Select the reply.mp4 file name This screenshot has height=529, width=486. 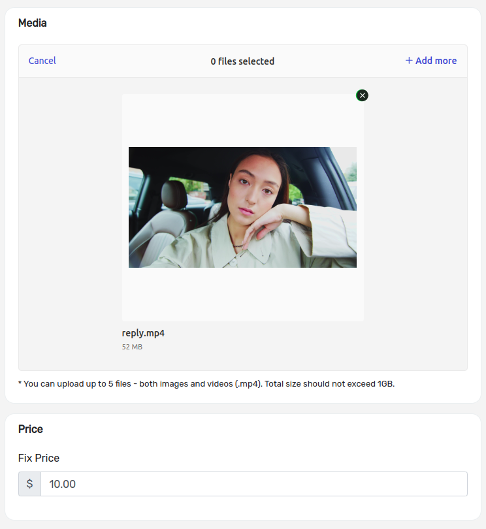(x=143, y=333)
